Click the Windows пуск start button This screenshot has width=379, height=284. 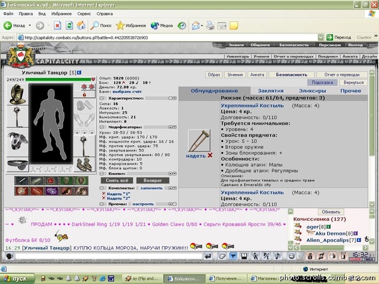(16, 279)
